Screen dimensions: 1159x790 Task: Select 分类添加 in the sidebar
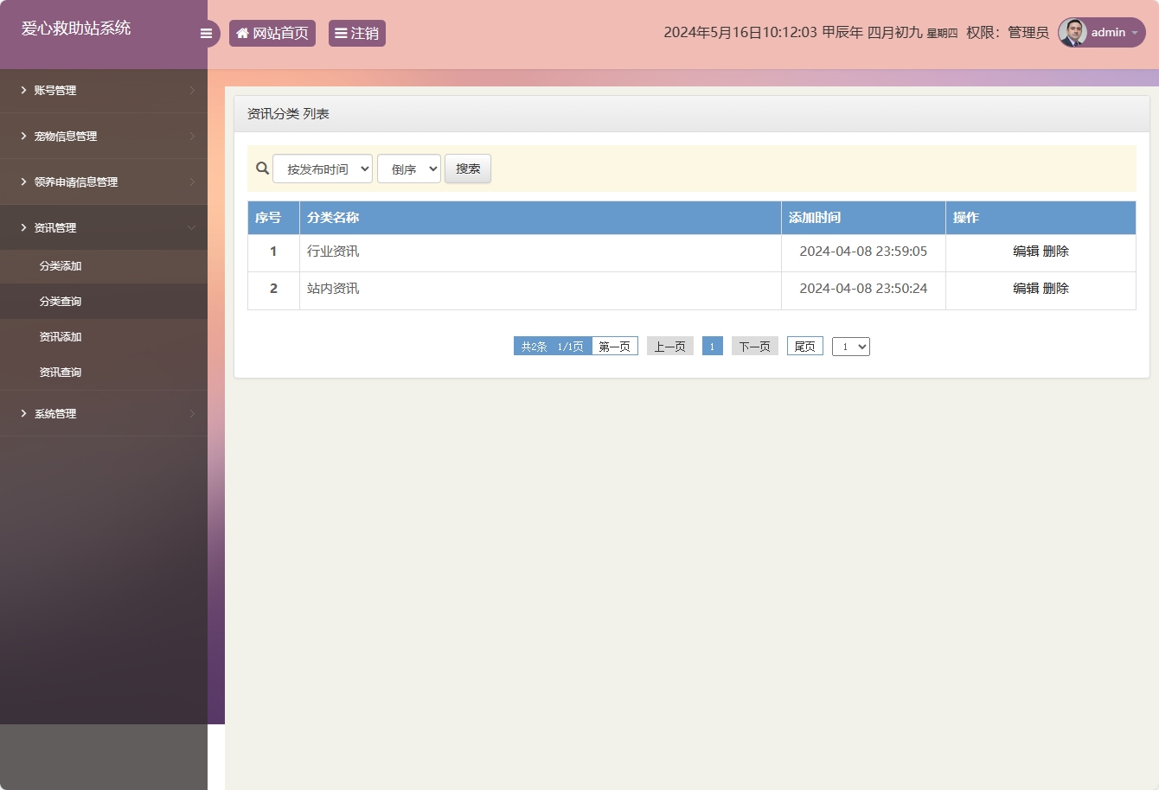(x=60, y=266)
